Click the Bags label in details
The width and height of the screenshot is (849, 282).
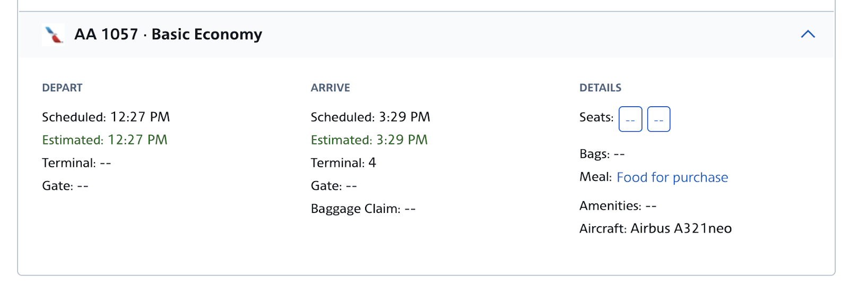[x=594, y=154]
